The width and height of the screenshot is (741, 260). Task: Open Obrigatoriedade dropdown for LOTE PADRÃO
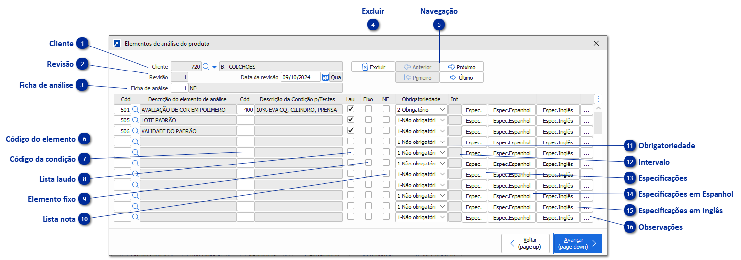coord(421,120)
